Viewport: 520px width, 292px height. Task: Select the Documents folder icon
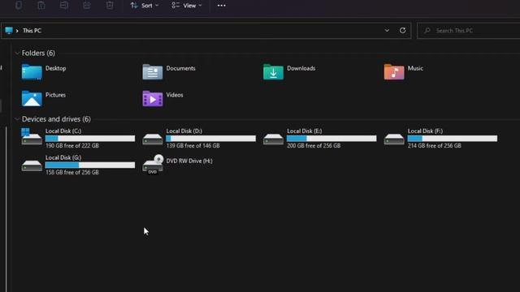153,72
